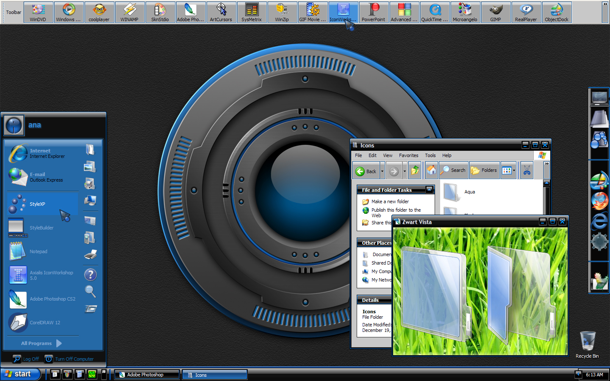Viewport: 610px width, 381px height.
Task: Open Recycle Bin on desktop
Action: (x=587, y=345)
